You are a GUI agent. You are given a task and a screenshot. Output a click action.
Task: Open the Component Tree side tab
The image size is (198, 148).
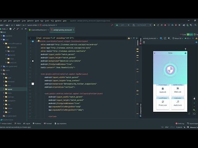pyautogui.click(x=141, y=110)
